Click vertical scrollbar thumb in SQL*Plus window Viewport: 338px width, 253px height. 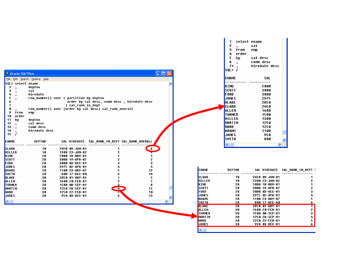171,188
